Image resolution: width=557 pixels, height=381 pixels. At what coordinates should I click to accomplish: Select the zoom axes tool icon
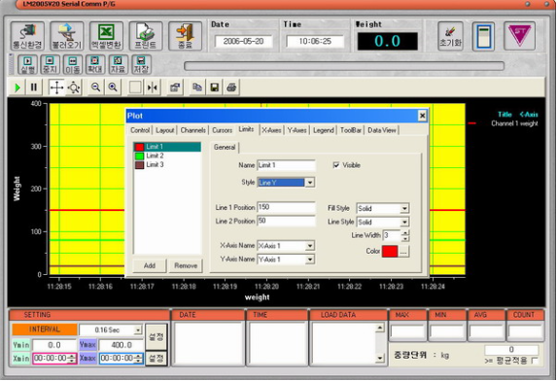point(74,87)
